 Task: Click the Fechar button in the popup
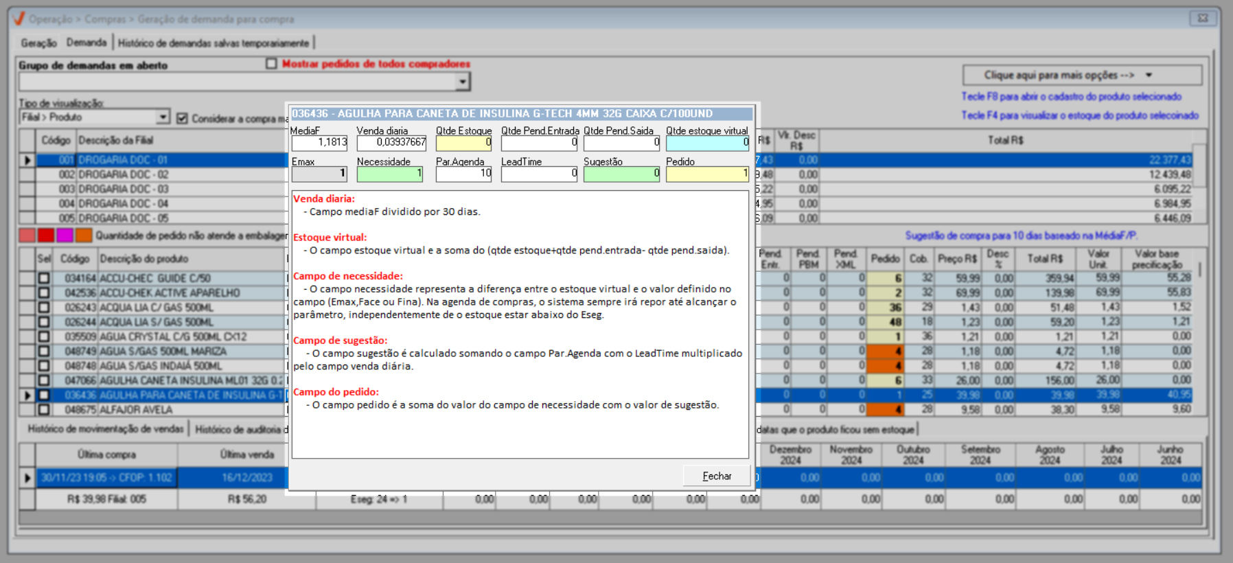(716, 476)
